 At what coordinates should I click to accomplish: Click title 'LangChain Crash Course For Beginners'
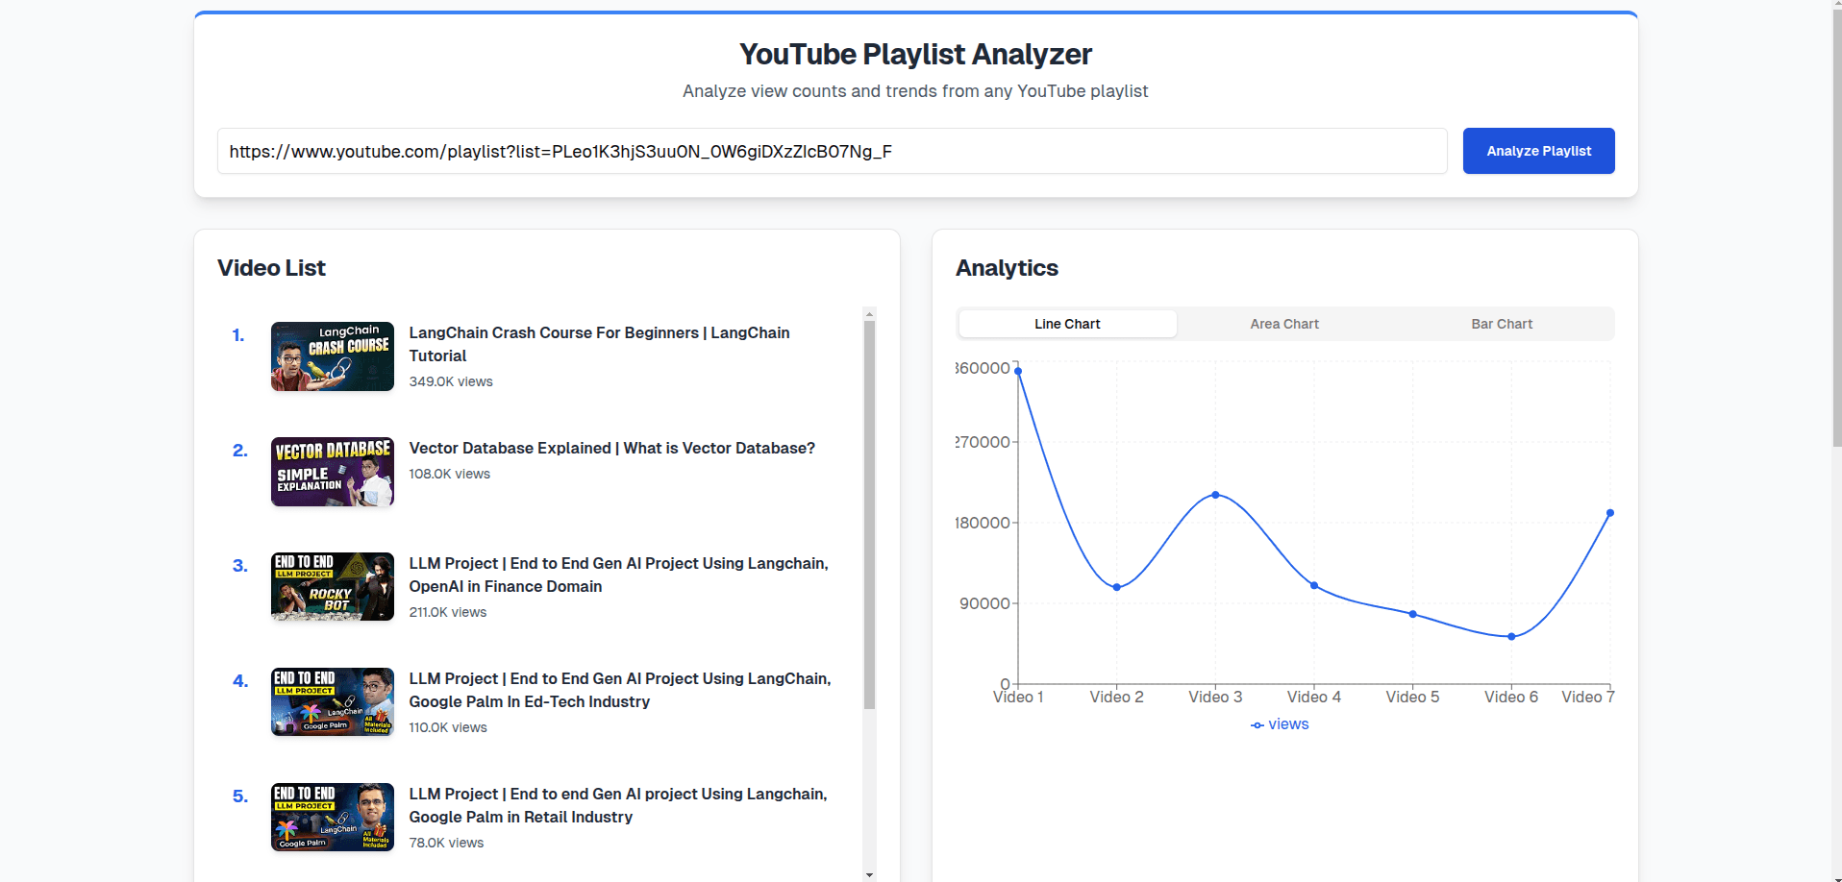pyautogui.click(x=600, y=344)
